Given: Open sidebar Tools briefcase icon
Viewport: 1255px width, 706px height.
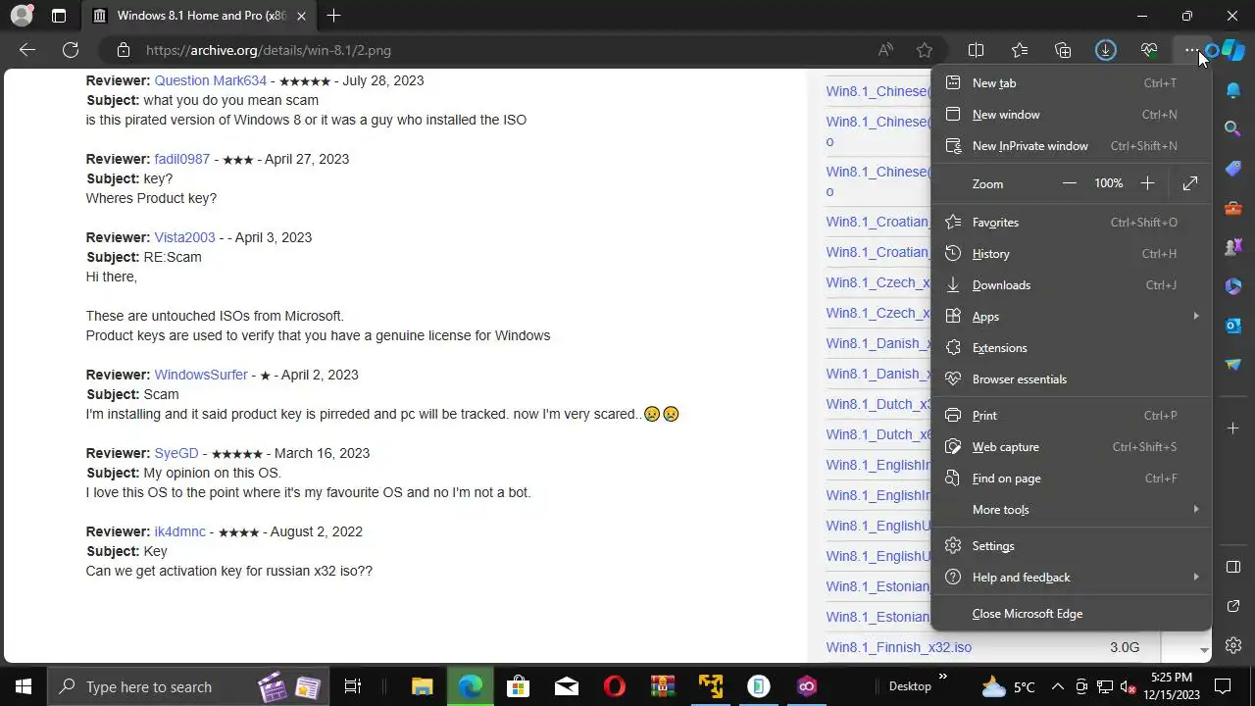Looking at the screenshot, I should (x=1233, y=207).
